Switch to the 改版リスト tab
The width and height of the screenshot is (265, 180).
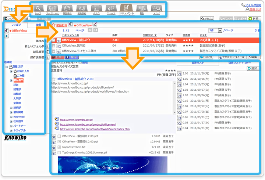tap(240, 63)
